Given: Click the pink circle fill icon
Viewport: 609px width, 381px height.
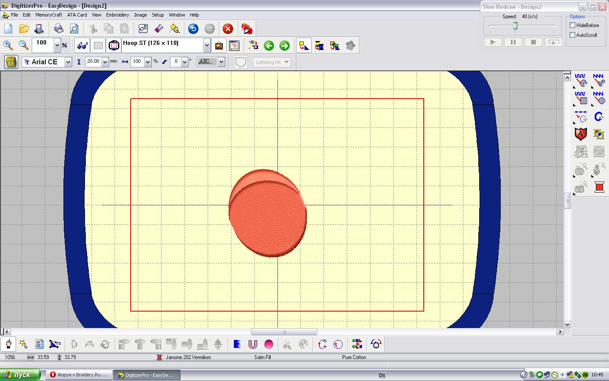Looking at the screenshot, I should pyautogui.click(x=269, y=344).
